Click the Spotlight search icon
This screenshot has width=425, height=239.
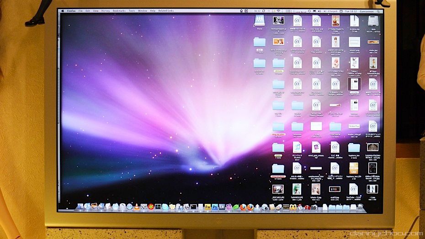coord(378,11)
